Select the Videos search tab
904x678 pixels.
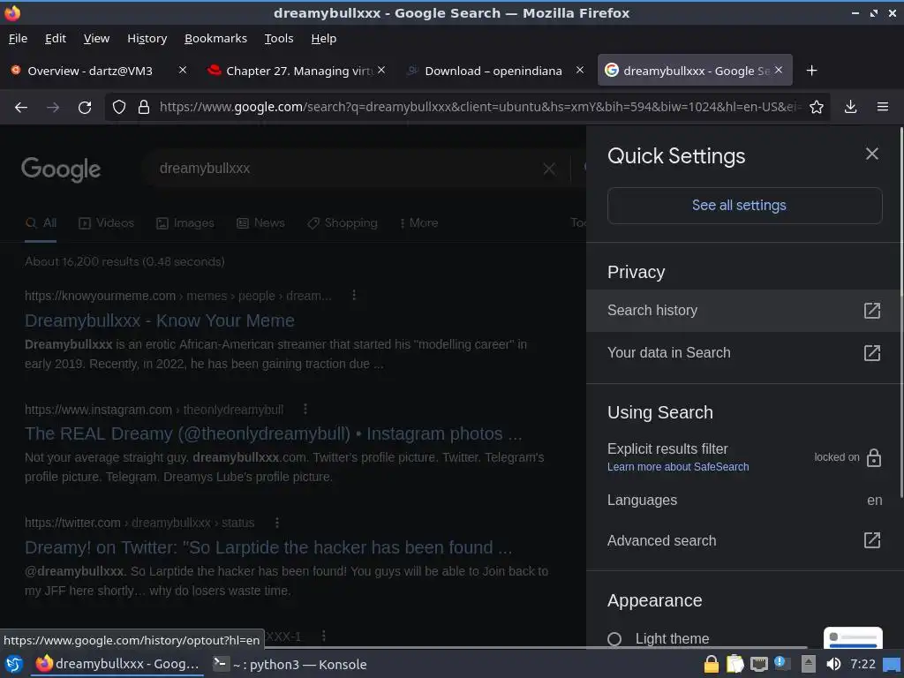[107, 223]
